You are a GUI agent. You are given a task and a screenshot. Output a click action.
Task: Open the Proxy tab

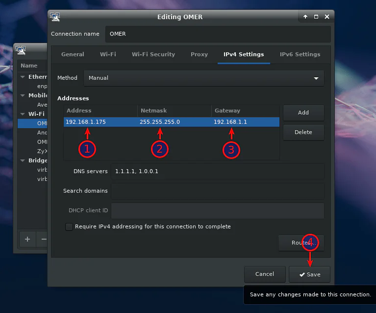tap(199, 54)
